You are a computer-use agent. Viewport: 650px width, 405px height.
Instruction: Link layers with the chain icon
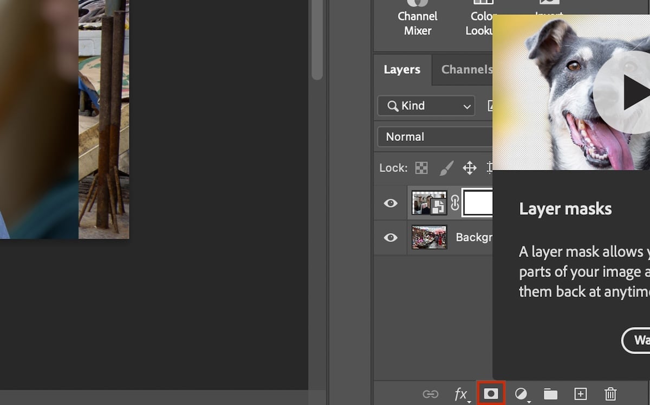coord(431,394)
